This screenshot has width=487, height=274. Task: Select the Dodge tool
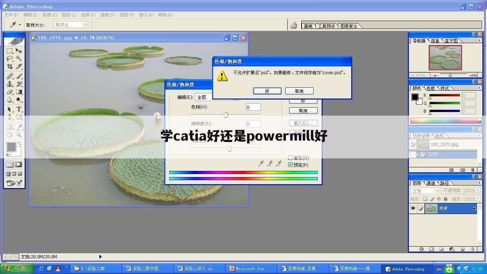[19, 100]
